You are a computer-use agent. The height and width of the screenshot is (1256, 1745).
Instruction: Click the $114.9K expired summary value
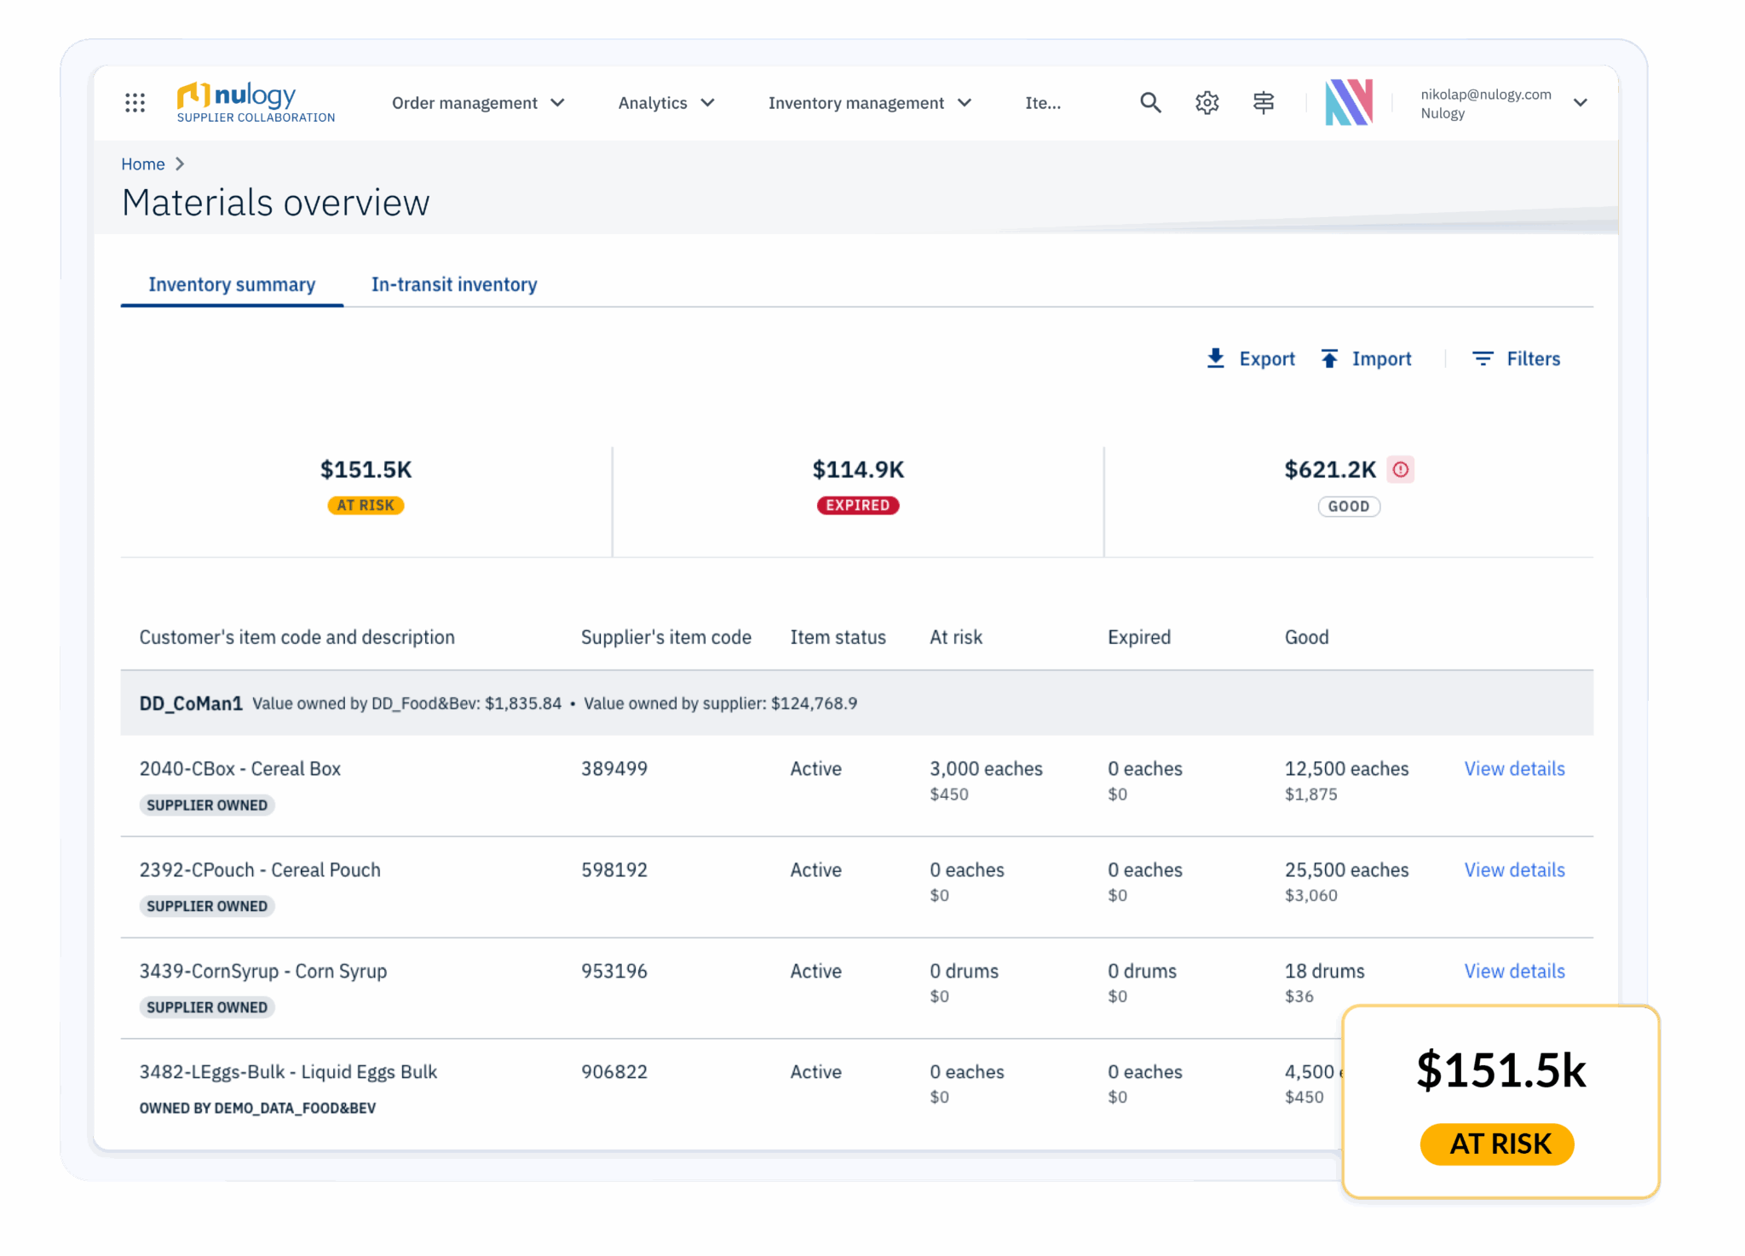[x=858, y=469]
